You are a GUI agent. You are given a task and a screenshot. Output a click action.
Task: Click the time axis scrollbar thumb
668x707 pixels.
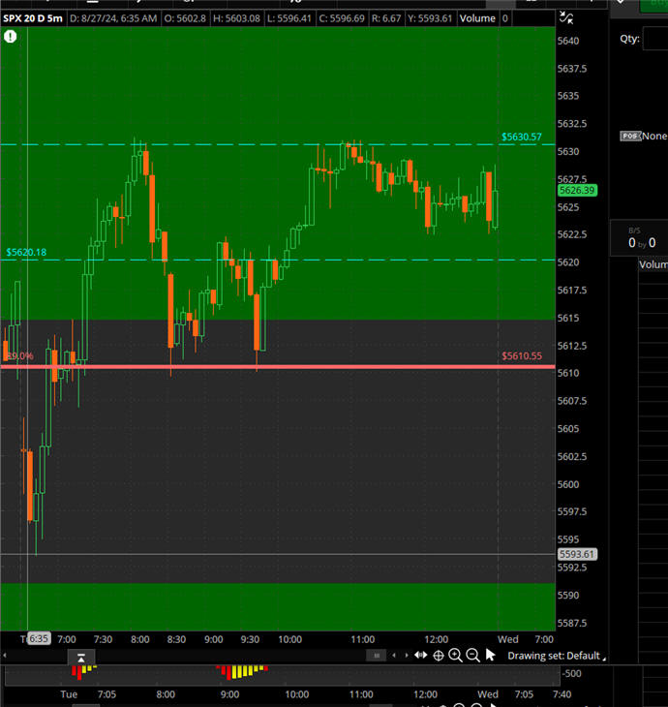(x=377, y=655)
